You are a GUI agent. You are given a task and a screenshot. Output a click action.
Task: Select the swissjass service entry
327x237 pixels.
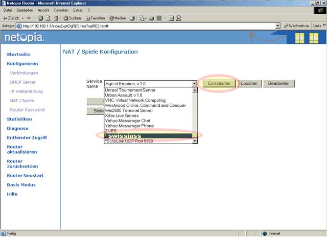148,136
